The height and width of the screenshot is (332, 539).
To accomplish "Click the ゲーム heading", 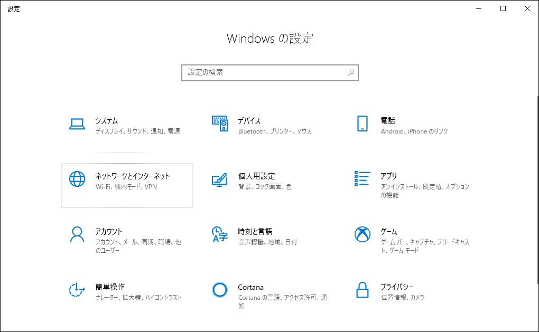I will tap(389, 232).
